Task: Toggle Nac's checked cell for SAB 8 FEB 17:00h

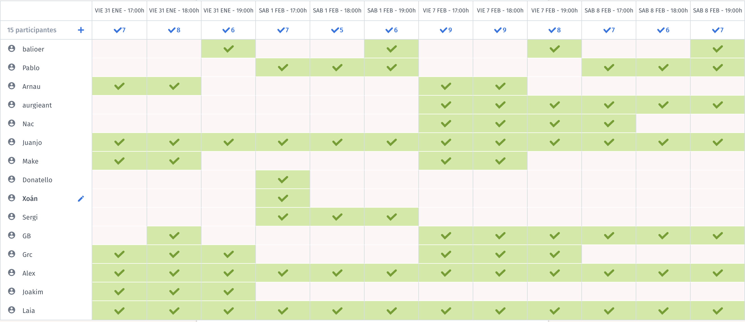Action: pyautogui.click(x=609, y=124)
